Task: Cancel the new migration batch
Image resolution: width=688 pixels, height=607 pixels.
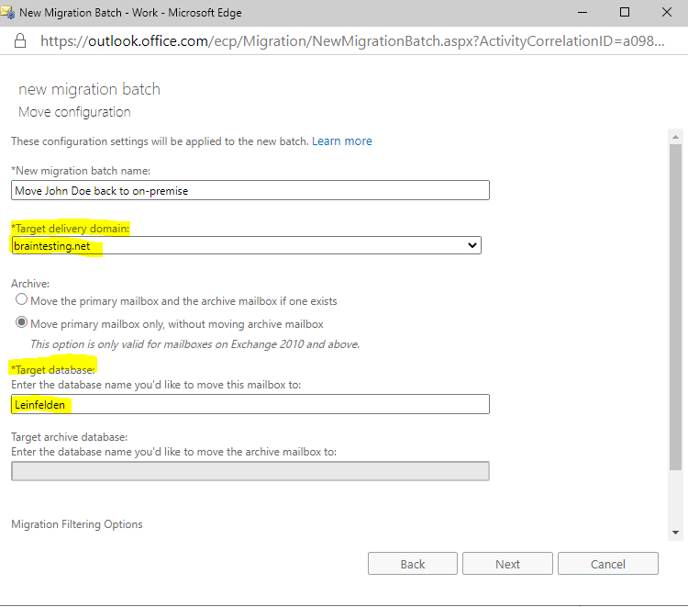Action: [607, 564]
